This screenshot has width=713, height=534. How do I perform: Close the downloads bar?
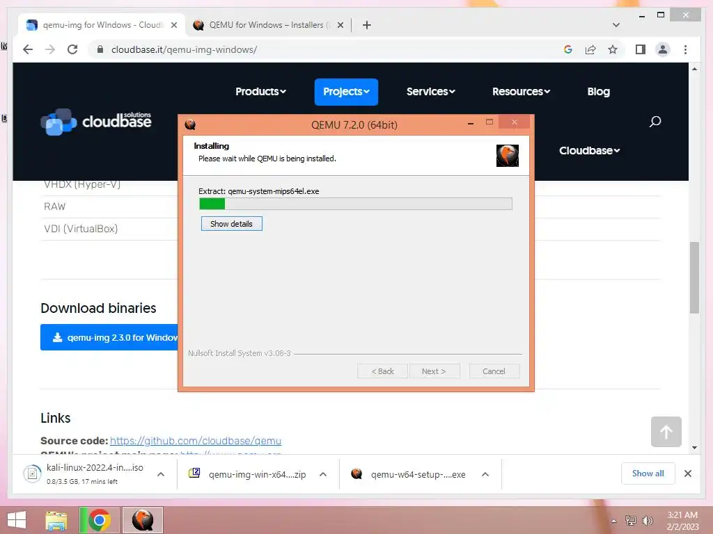coord(688,474)
